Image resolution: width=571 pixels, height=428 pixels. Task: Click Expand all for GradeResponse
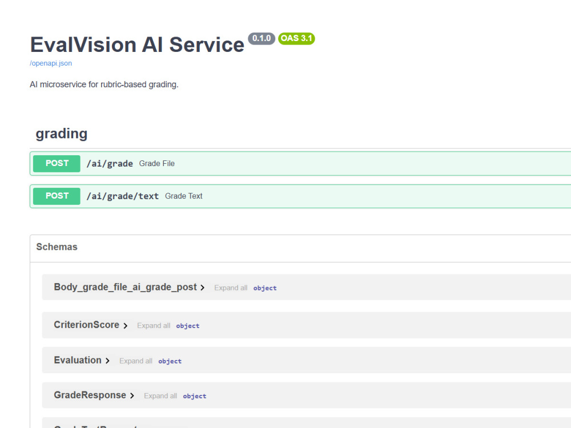point(160,396)
